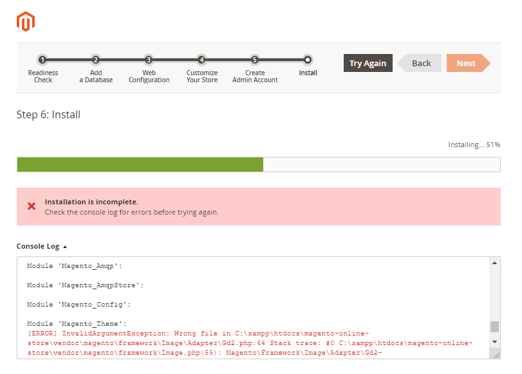The image size is (522, 374).
Task: Select step 2 Add a Database circle
Action: (96, 60)
